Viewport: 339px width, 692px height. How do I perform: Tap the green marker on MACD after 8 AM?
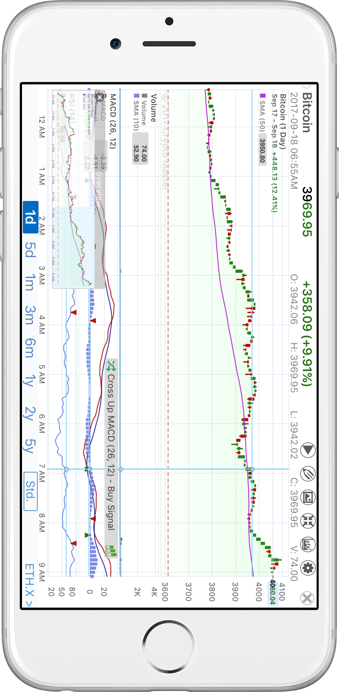87,535
